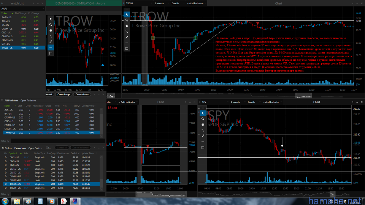Open AAPL symbol combo box in Watch List
Viewport: 365px width, 205px height.
[x=22, y=9]
